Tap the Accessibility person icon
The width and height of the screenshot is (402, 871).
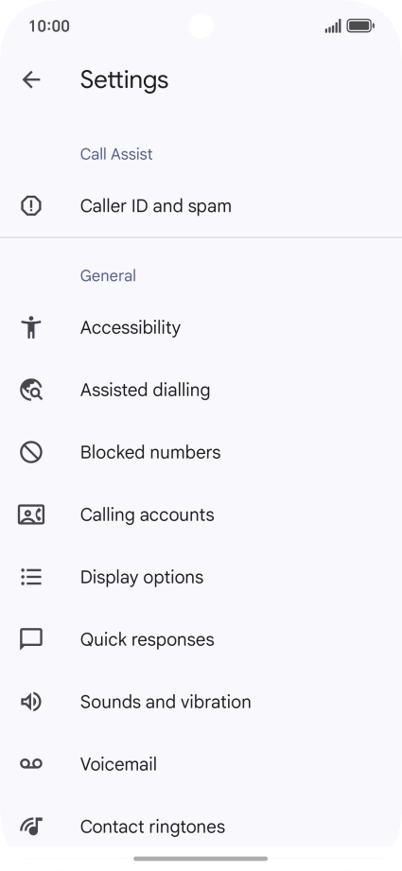pos(31,328)
